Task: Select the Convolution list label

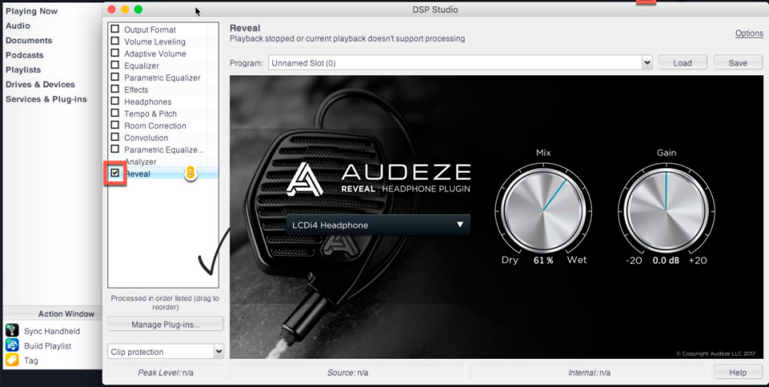Action: [146, 138]
